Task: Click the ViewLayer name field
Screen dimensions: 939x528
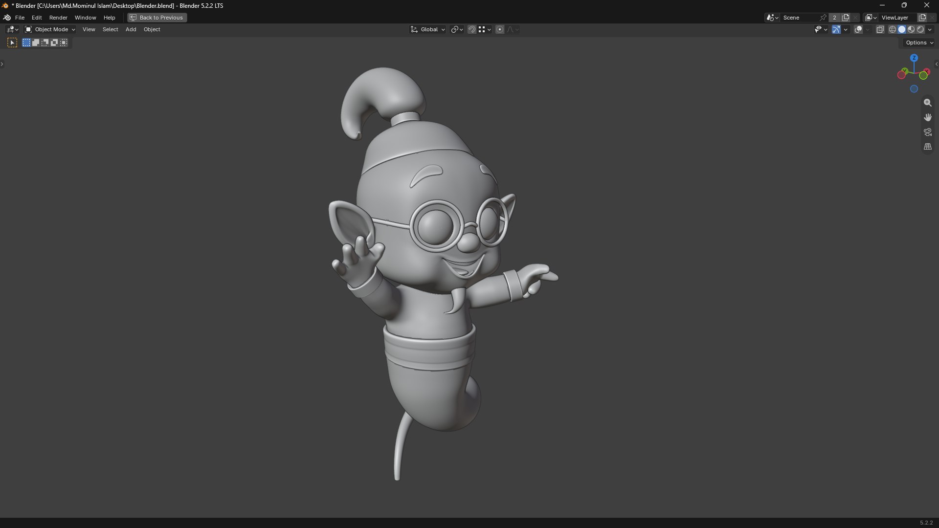Action: (x=897, y=18)
